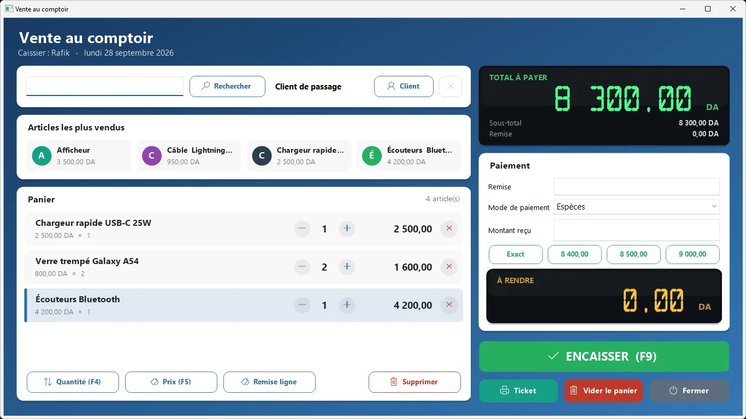
Task: Decrease quantity of Écouteurs Bluetooth
Action: [x=303, y=305]
